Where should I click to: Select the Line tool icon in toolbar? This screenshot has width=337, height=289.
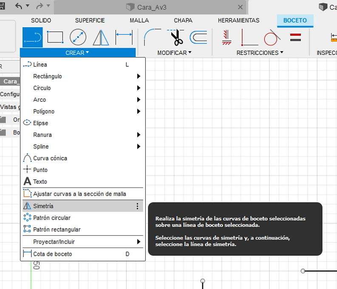click(x=32, y=37)
